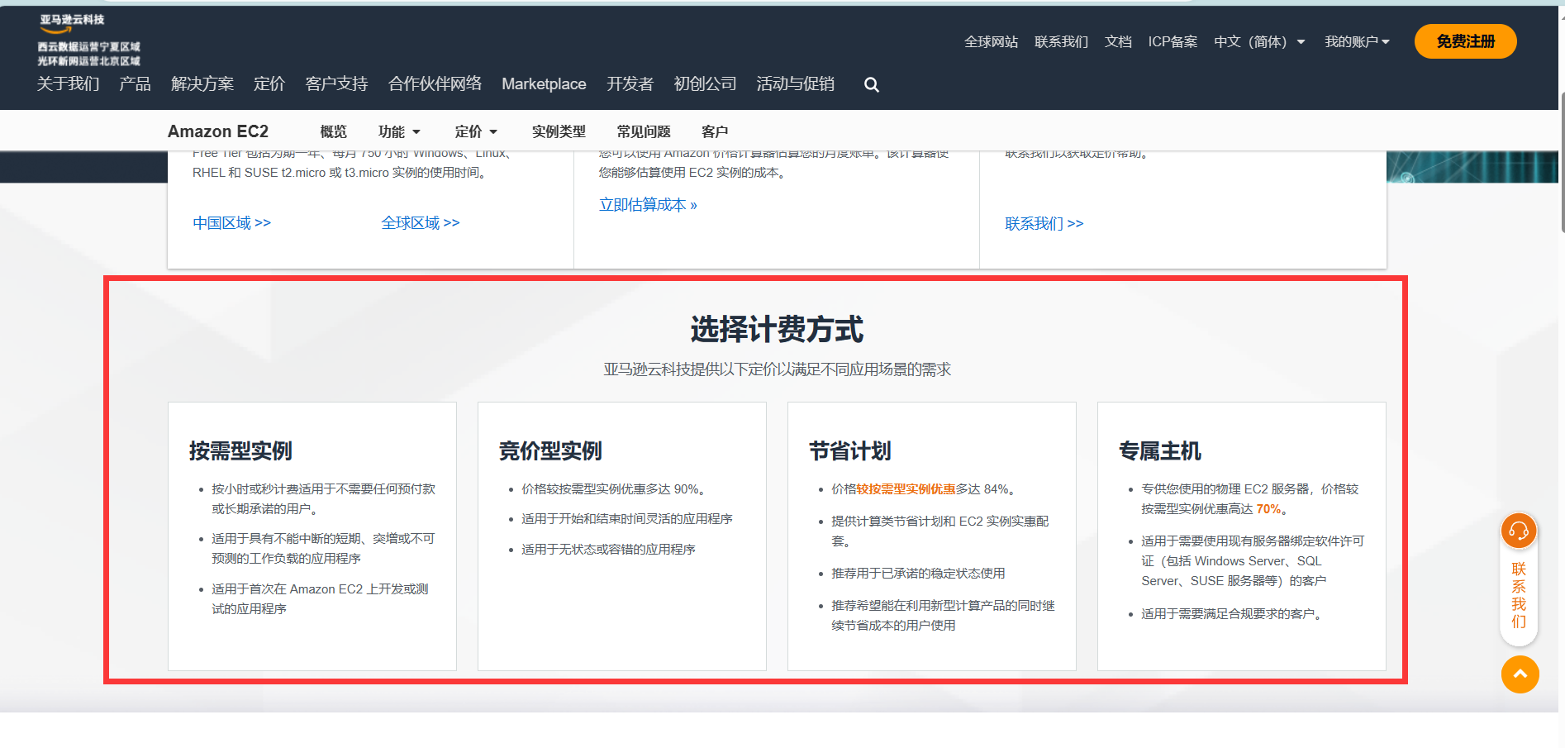Click the 按需型实例 card heading

click(x=240, y=450)
